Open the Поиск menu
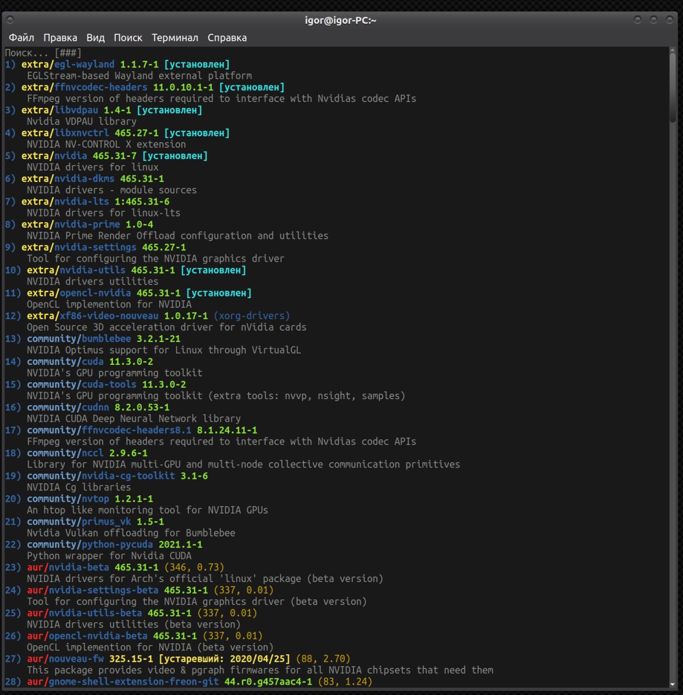 128,37
